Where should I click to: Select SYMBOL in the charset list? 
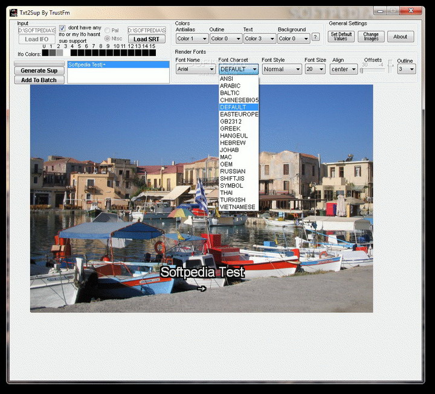239,186
